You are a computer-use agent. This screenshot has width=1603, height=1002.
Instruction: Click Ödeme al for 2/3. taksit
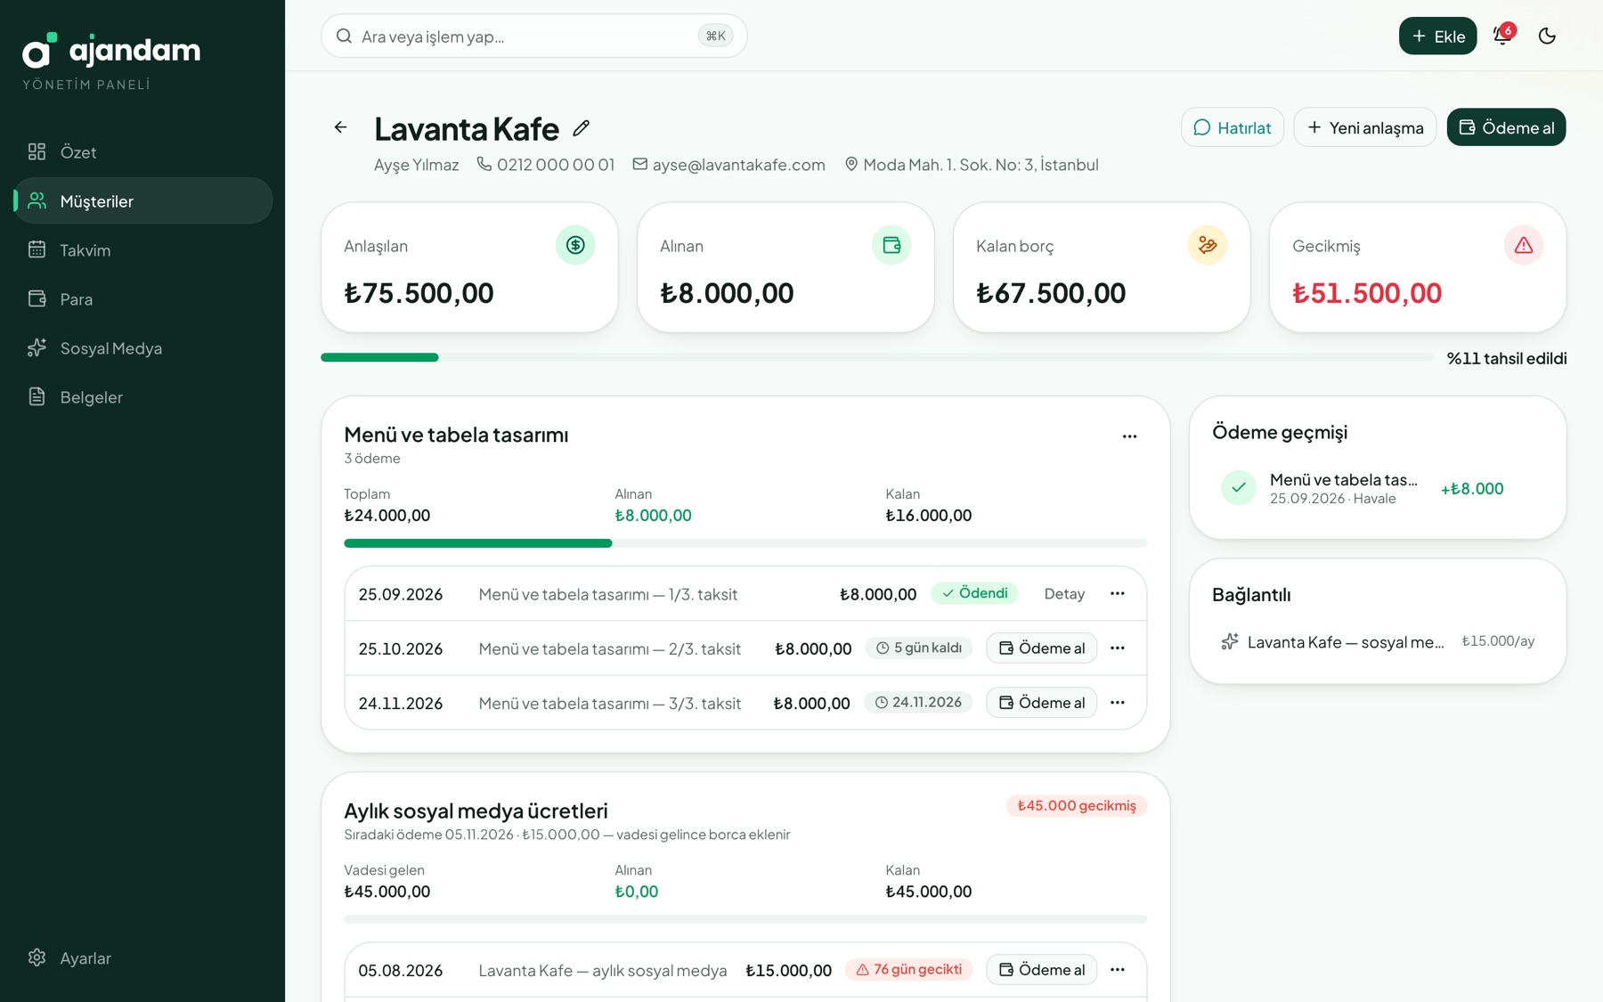point(1042,648)
